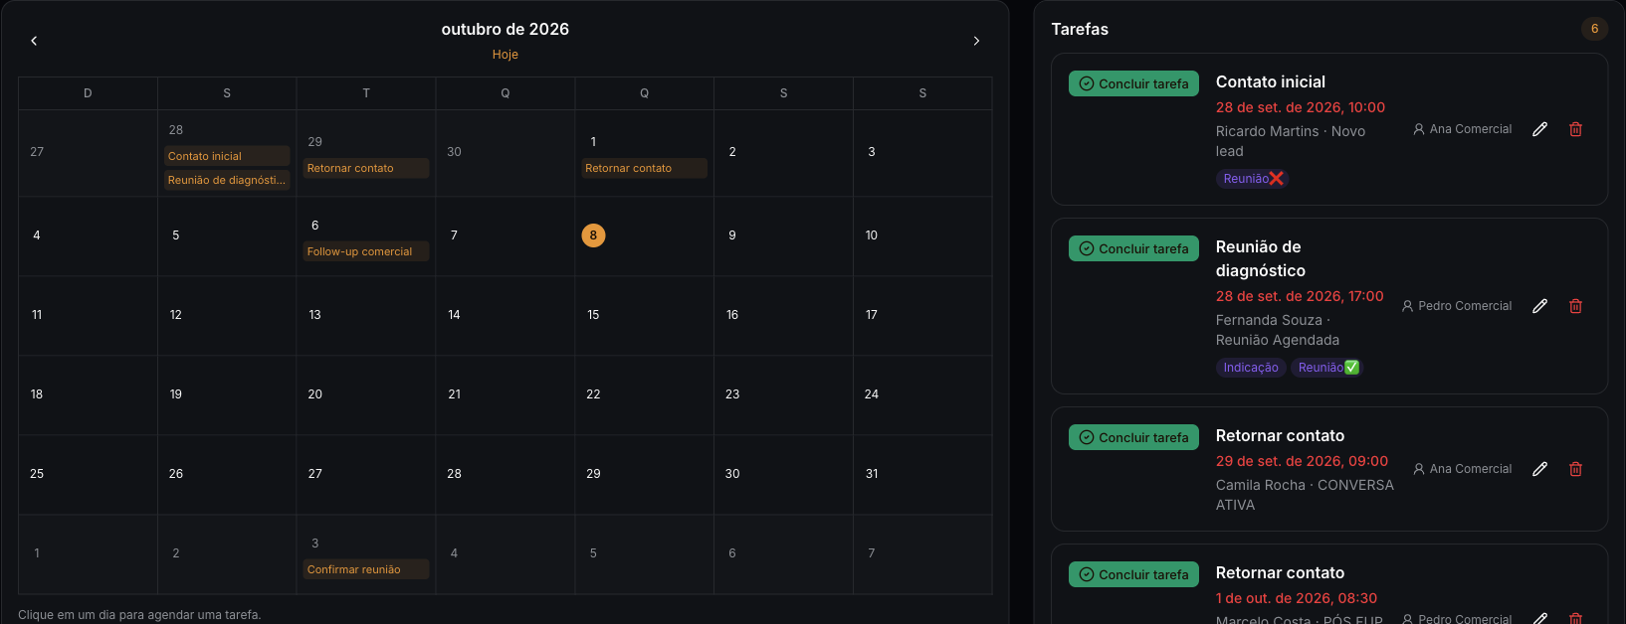Go to previous month using left chevron

pyautogui.click(x=34, y=41)
